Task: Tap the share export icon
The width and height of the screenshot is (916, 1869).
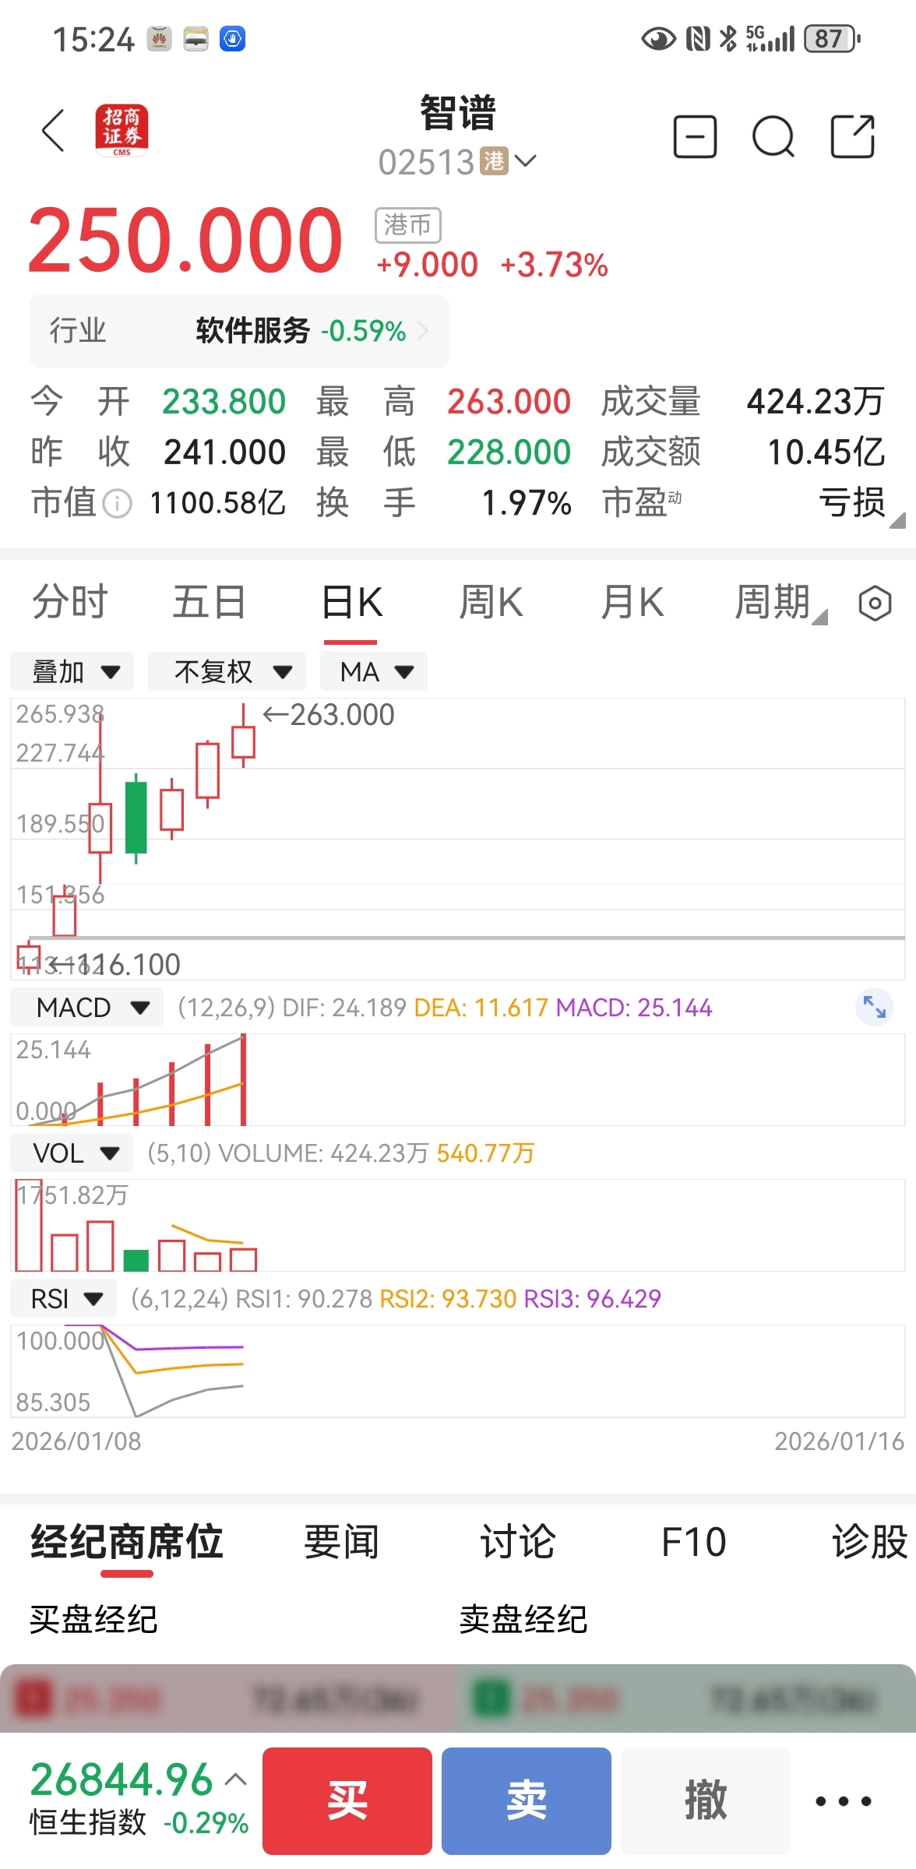Action: pyautogui.click(x=852, y=137)
